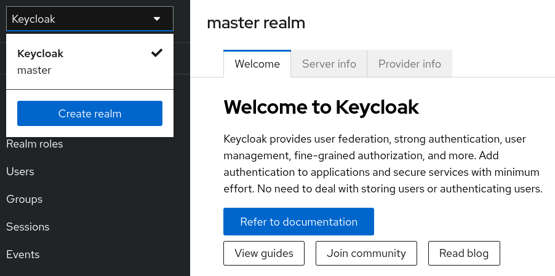Open the Groups sidebar item

point(25,199)
